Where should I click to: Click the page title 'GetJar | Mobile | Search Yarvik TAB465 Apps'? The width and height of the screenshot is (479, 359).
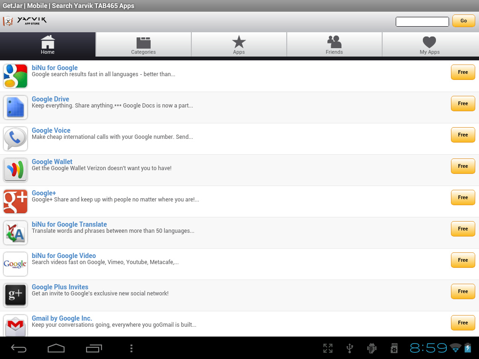(68, 6)
